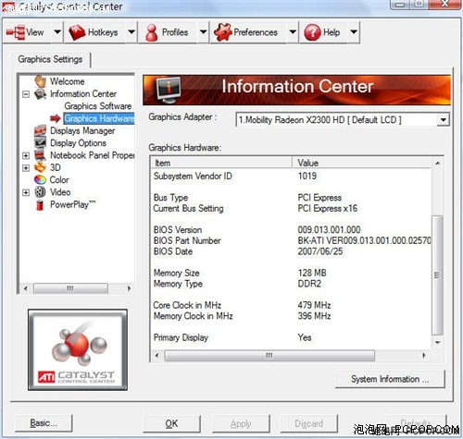This screenshot has height=439, width=463.
Task: Expand the Video tree node
Action: [26, 192]
